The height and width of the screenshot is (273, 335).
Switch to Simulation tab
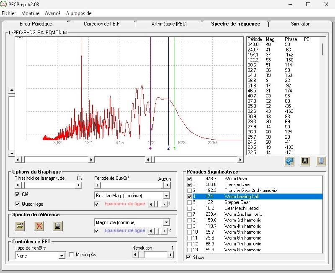tap(300, 24)
